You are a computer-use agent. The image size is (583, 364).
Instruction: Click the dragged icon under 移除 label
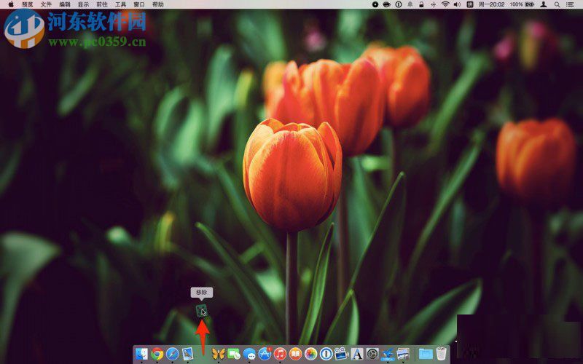[202, 311]
